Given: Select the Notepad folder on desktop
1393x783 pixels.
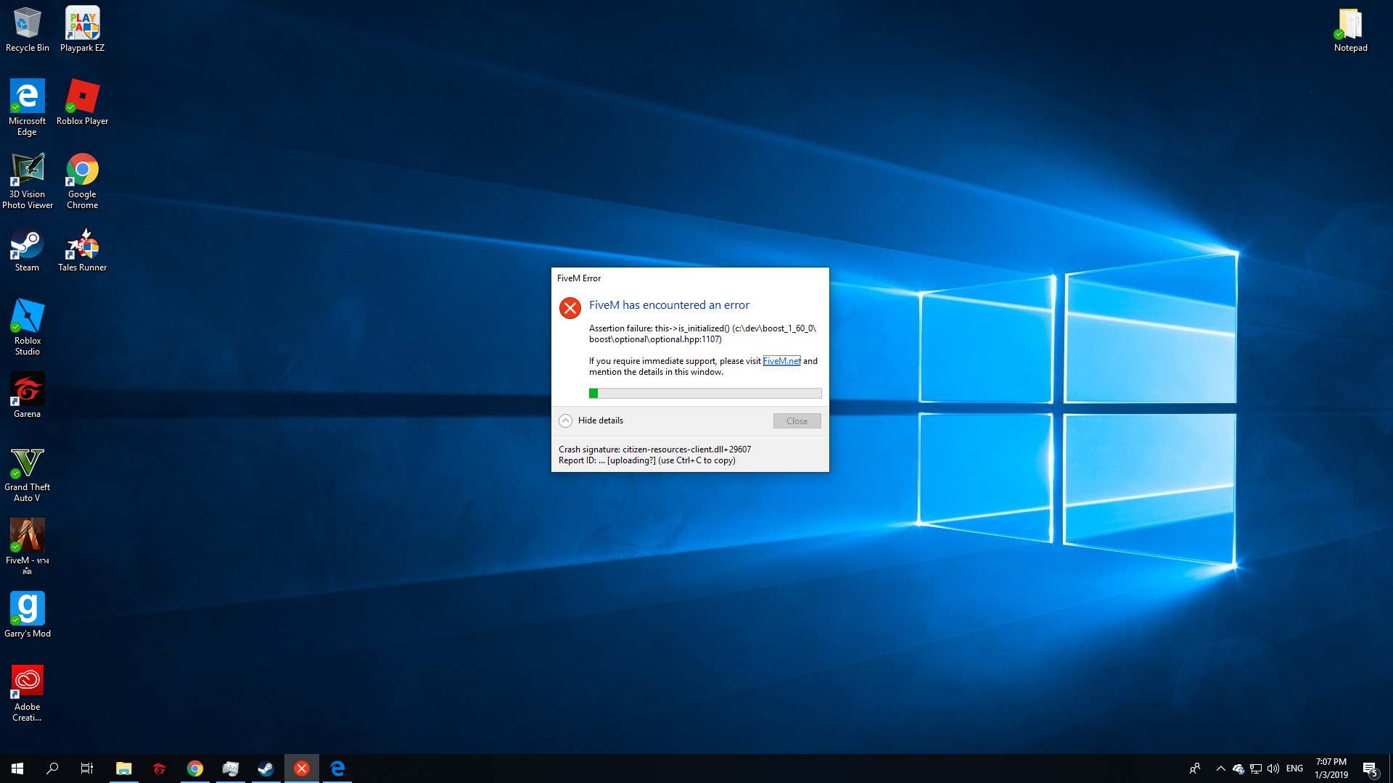Looking at the screenshot, I should [x=1350, y=29].
